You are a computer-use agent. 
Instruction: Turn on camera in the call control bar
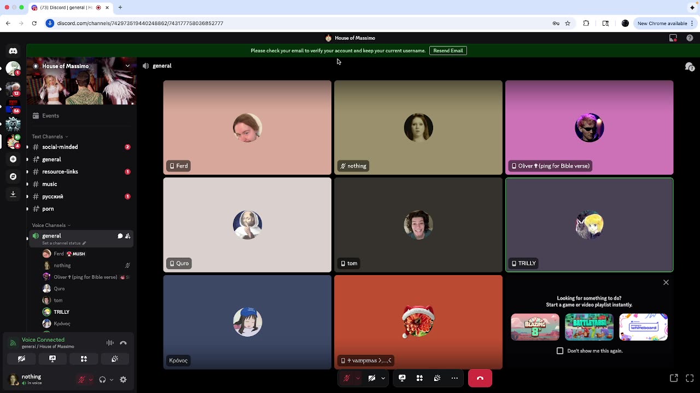pos(371,378)
